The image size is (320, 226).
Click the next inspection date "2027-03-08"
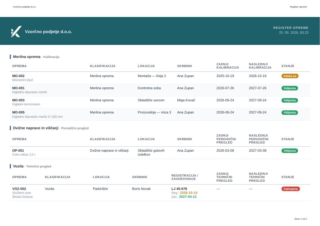tap(258, 150)
